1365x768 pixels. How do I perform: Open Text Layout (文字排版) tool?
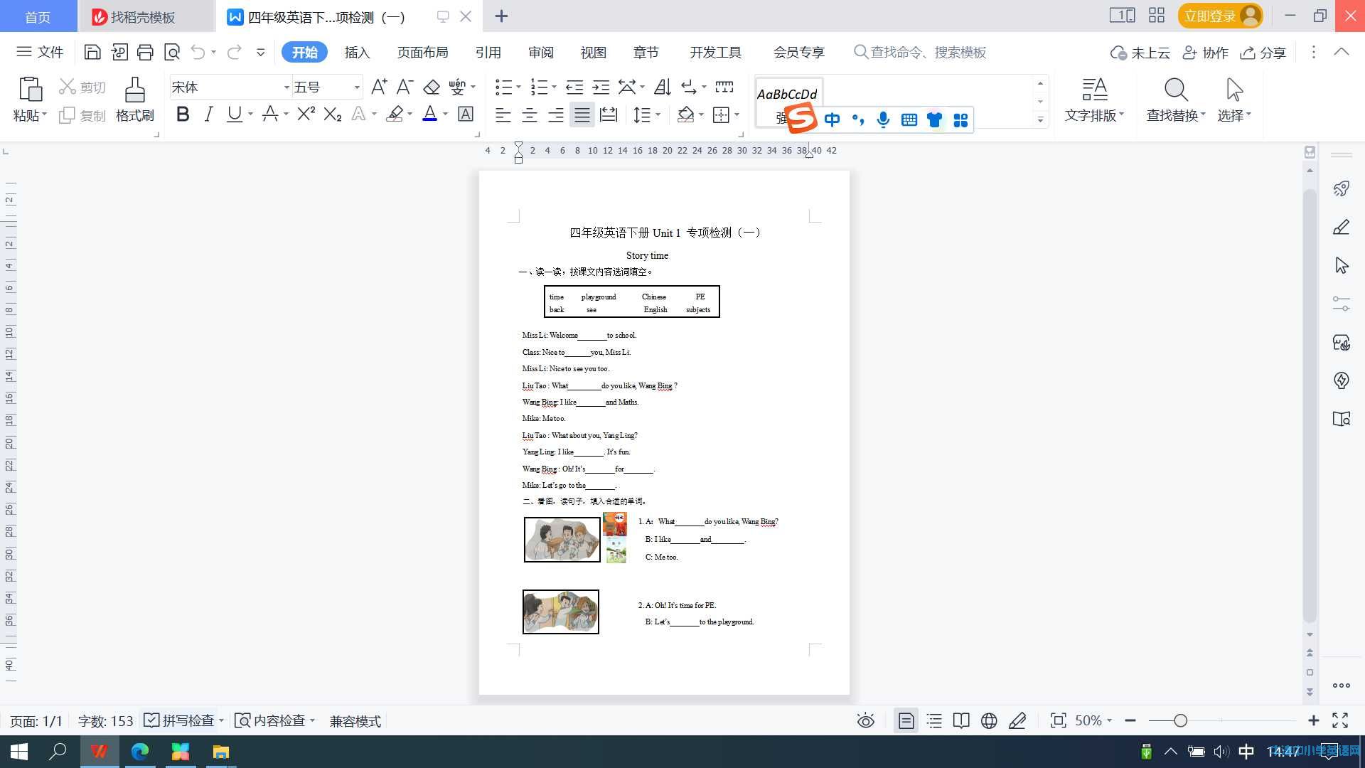[x=1094, y=99]
